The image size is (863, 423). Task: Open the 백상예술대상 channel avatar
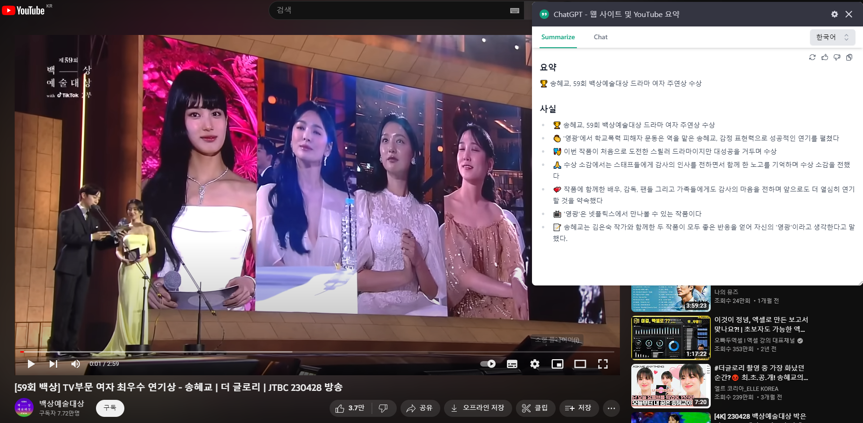point(24,407)
